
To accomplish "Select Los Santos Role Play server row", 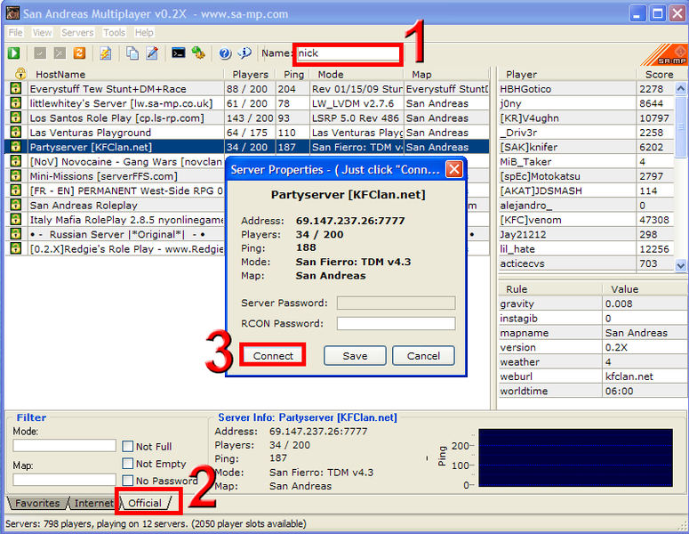I will pyautogui.click(x=247, y=117).
